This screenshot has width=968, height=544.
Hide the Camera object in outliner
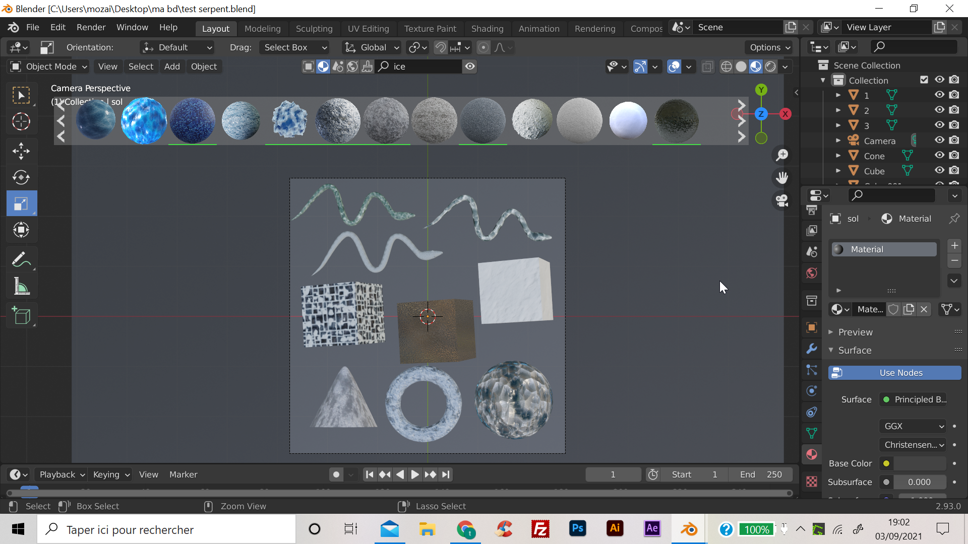click(939, 141)
